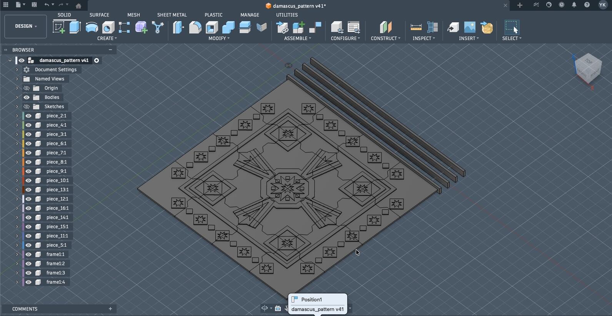Image resolution: width=612 pixels, height=316 pixels.
Task: Select the Fillet tool icon
Action: coord(195,27)
